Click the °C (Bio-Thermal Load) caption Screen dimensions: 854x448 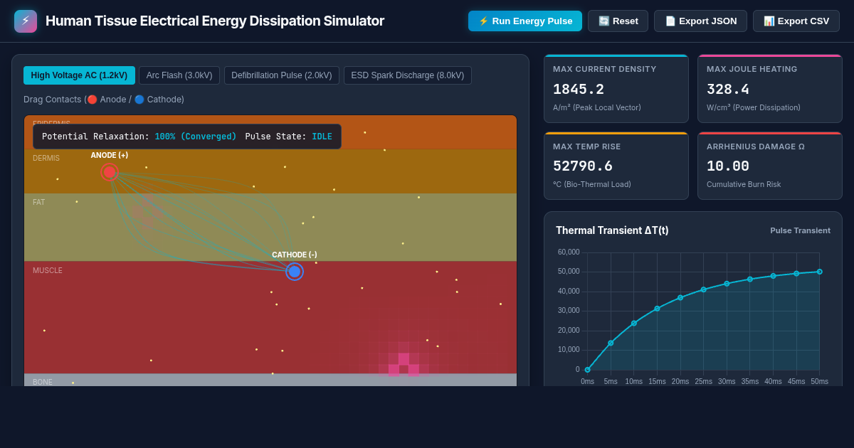tap(592, 184)
